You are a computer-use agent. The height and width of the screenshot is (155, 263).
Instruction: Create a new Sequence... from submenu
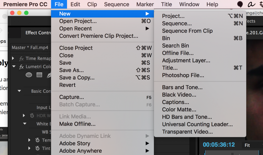click(200, 23)
